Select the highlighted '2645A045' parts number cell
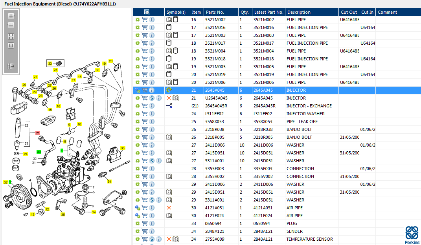The image size is (421, 245). tap(221, 90)
